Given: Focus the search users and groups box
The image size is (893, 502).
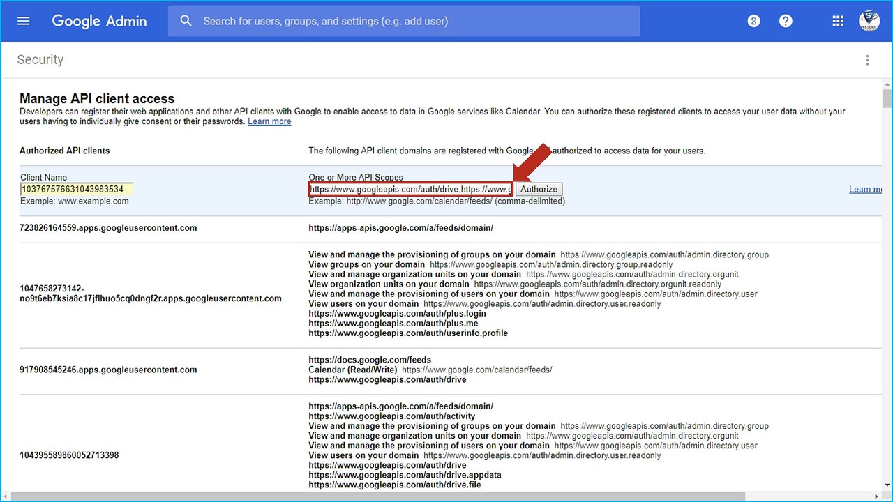Looking at the screenshot, I should coord(404,21).
